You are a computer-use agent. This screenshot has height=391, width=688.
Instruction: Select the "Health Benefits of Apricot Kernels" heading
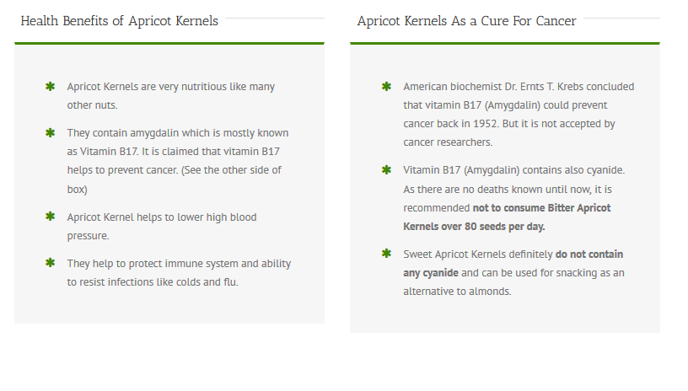[x=119, y=21]
